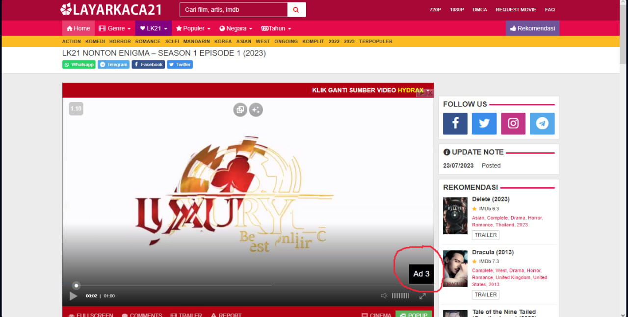Toggle the CINEMA mode option
The image size is (628, 317).
coord(376,315)
